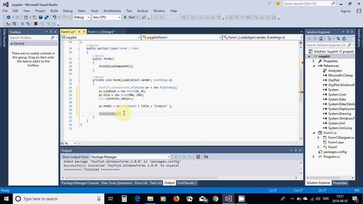Pin the Toolbox panel
The image size is (363, 204).
[51, 32]
